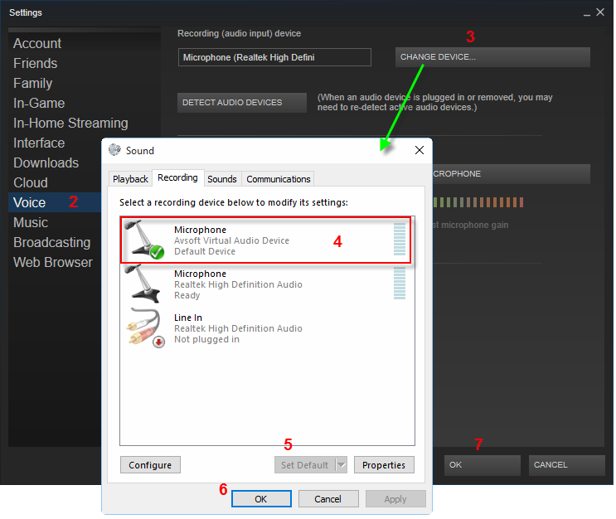Click the partially hidden microphone test button
The width and height of the screenshot is (616, 519).
[511, 173]
